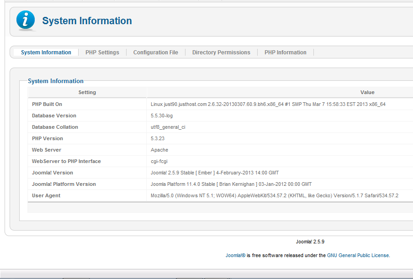
Task: Click the PHP Version value 5.3.23
Action: 158,138
